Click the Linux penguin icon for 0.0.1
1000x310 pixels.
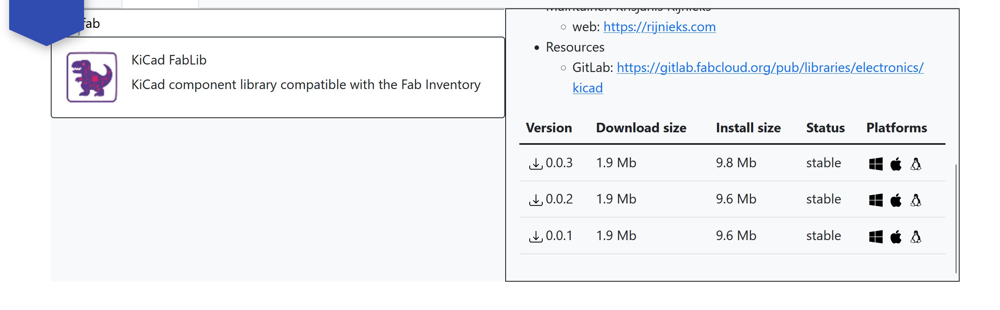(916, 237)
